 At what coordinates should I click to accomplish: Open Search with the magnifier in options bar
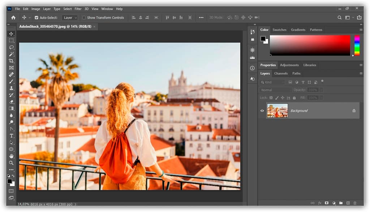339,17
